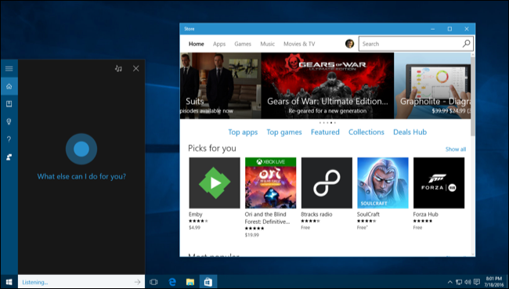Click the Store taskbar icon
The image size is (509, 289).
(x=208, y=282)
